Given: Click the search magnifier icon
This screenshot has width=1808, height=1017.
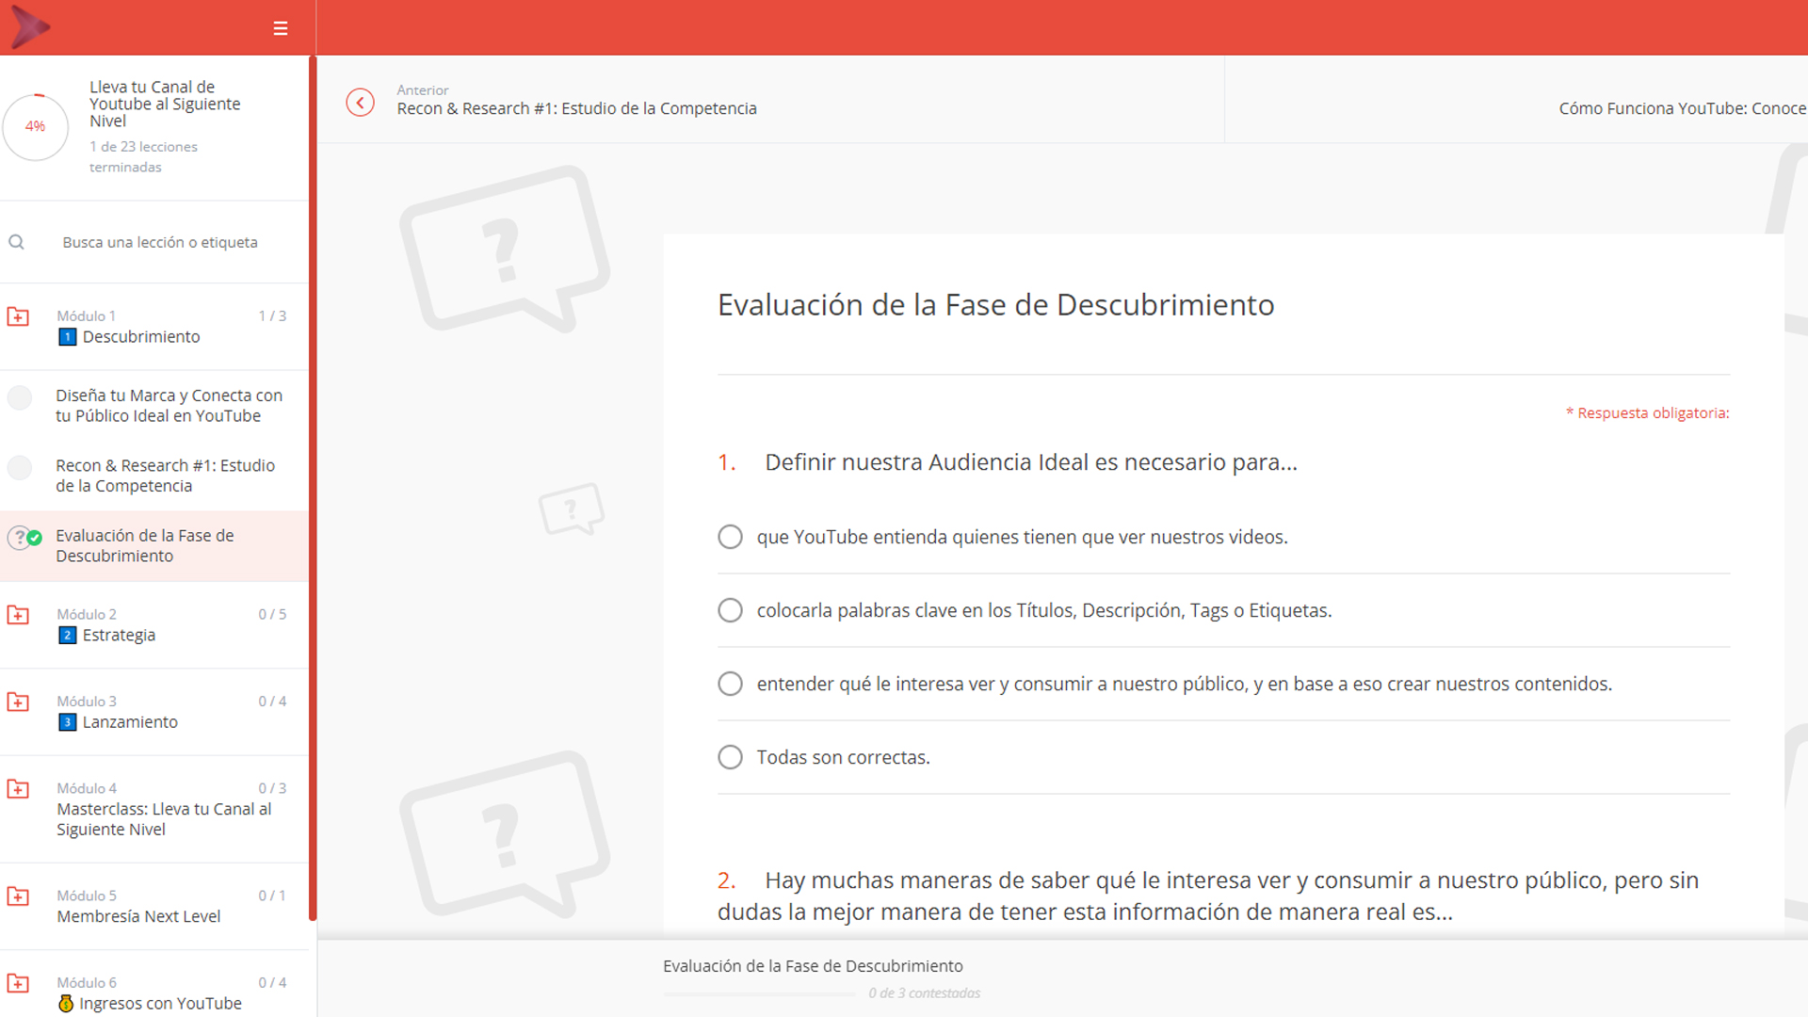Looking at the screenshot, I should 17,242.
